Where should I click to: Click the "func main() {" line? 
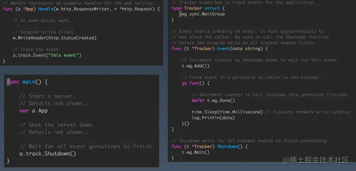27,82
